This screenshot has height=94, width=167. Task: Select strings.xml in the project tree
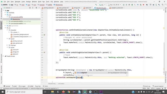click(16, 52)
